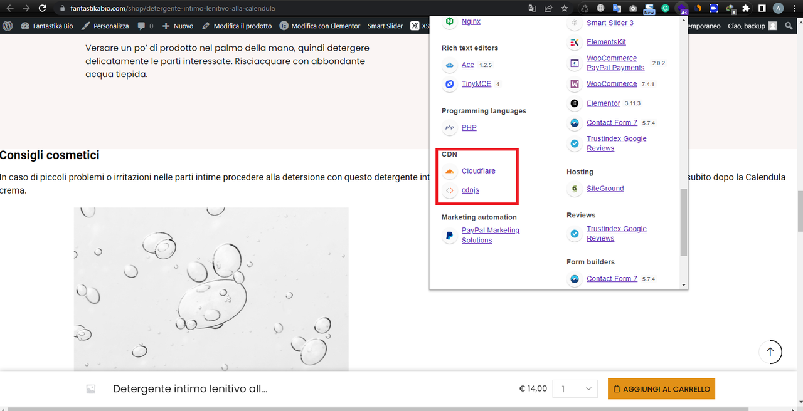Toggle the browser side panel icon

762,8
